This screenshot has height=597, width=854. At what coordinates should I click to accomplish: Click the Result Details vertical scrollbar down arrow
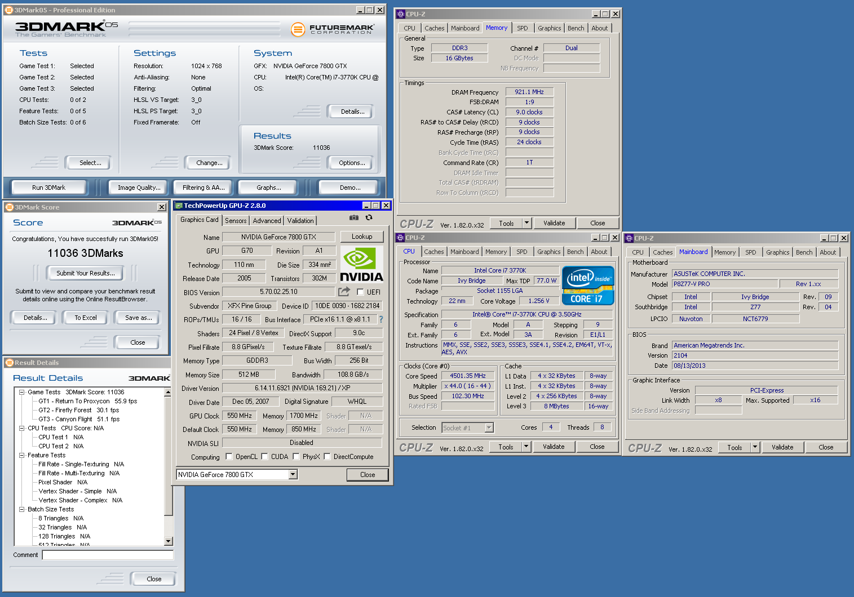(168, 541)
